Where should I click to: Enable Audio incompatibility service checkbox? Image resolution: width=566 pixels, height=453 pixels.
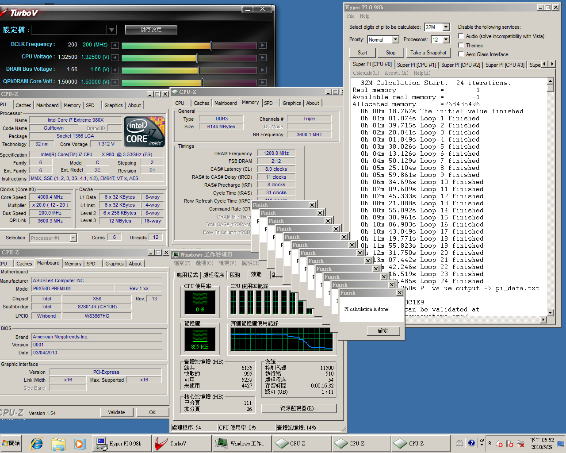click(461, 36)
